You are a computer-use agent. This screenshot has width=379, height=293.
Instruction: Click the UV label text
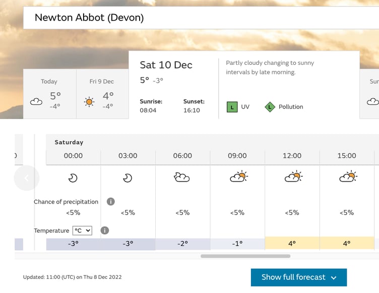click(x=245, y=107)
